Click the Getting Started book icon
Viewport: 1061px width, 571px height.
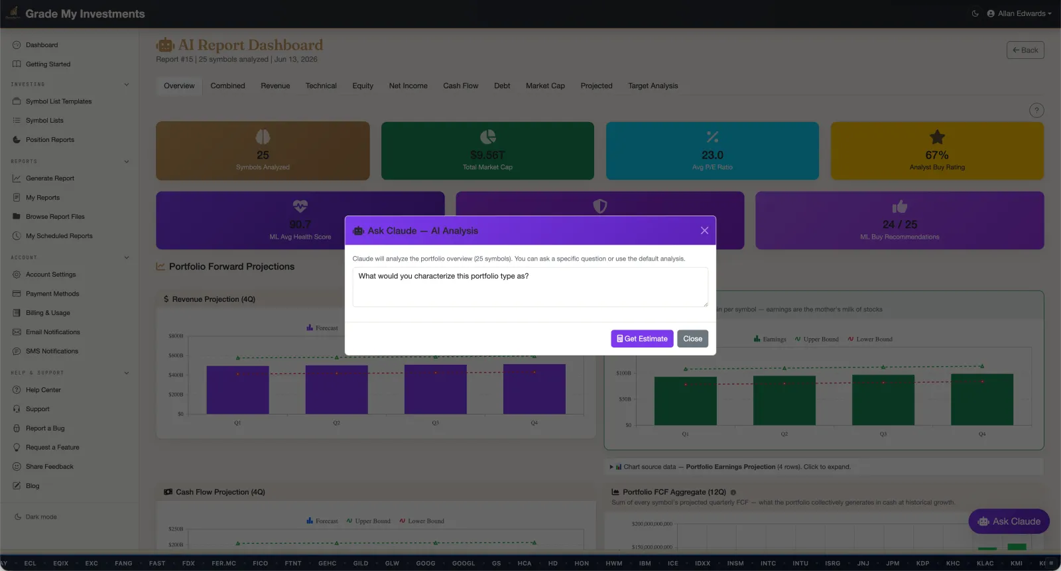tap(17, 64)
